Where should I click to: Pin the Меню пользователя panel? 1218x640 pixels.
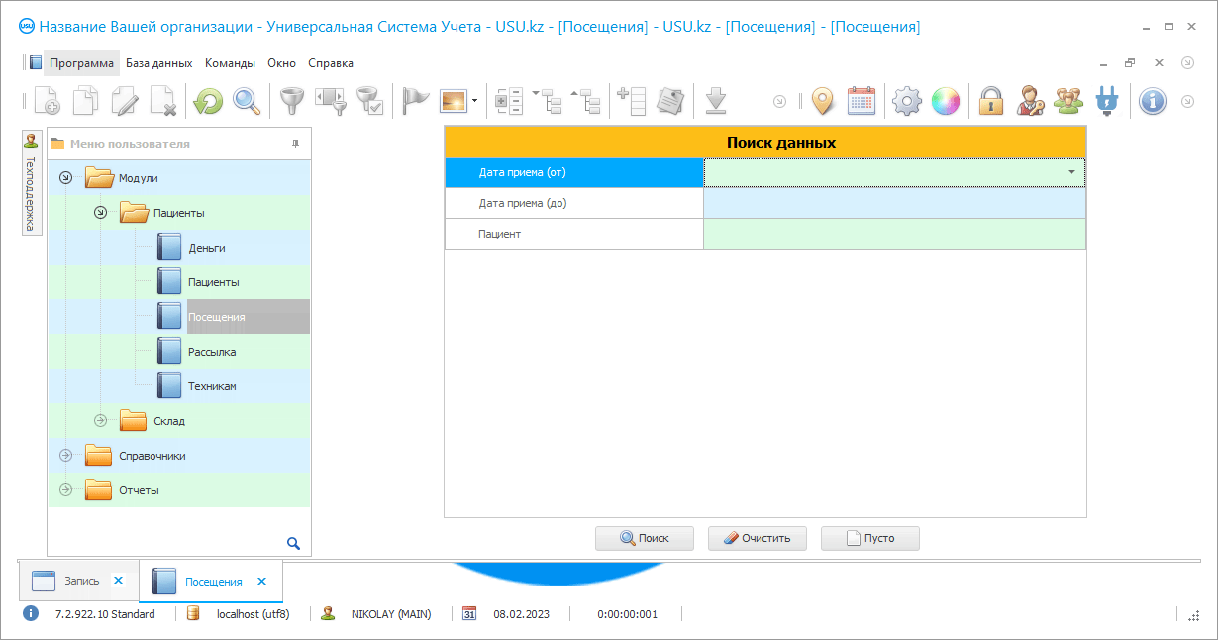click(x=295, y=144)
